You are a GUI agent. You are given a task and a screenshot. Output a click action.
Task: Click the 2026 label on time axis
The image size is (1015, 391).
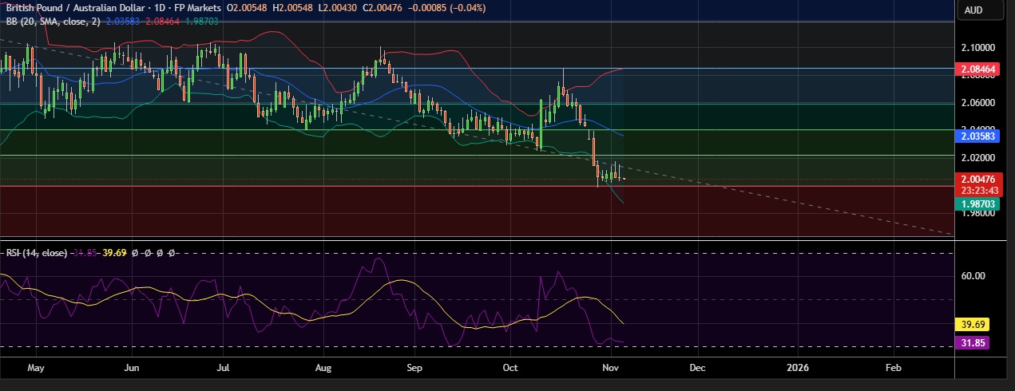797,369
